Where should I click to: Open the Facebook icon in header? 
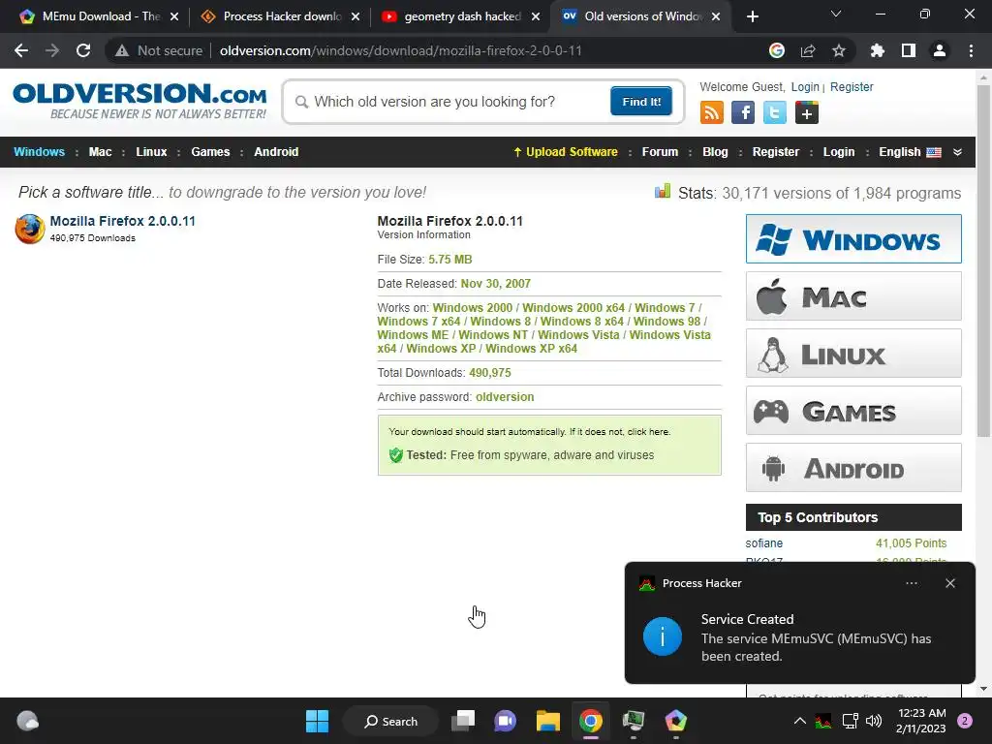pos(743,113)
